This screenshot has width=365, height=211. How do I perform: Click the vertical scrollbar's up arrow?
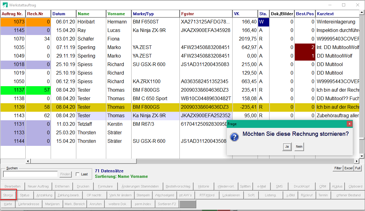[362, 12]
